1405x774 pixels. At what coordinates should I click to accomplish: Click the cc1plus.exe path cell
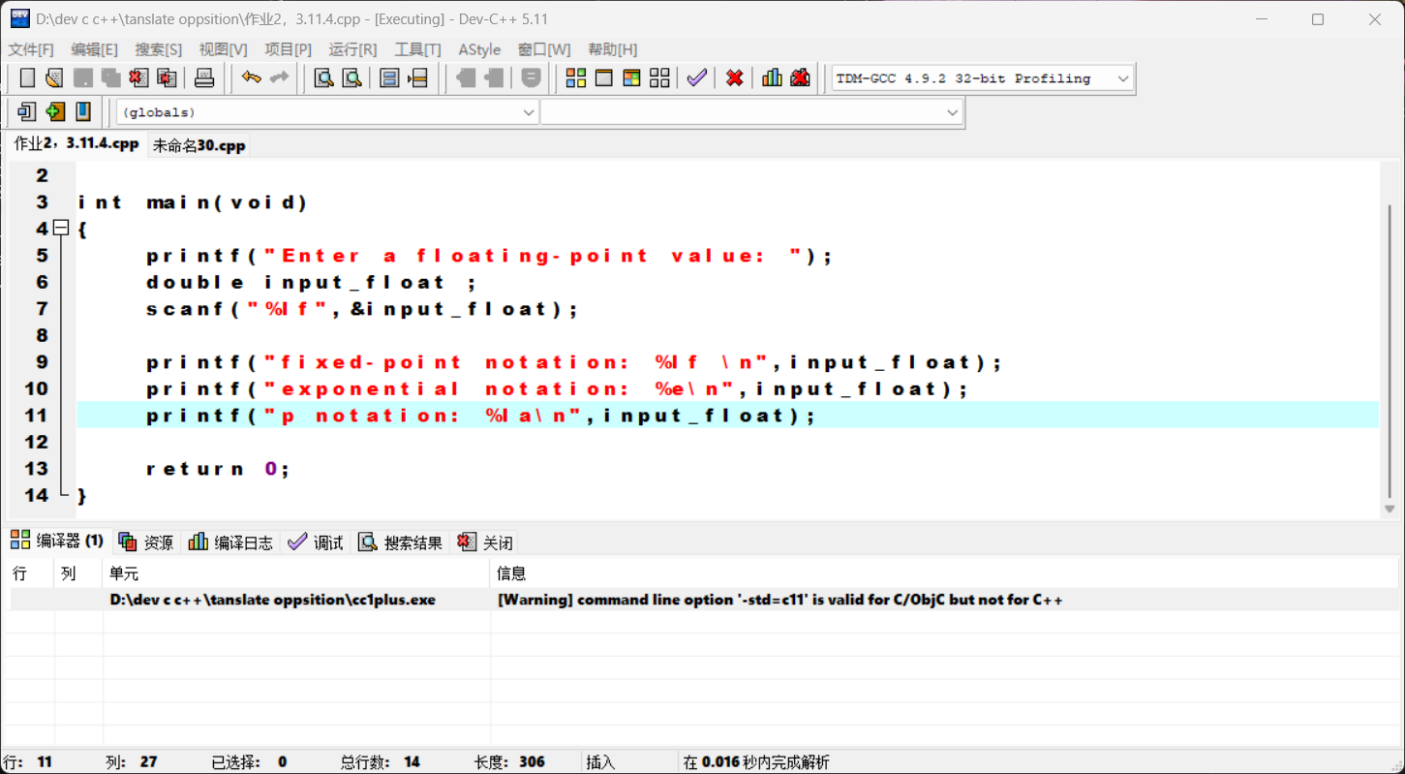[273, 600]
